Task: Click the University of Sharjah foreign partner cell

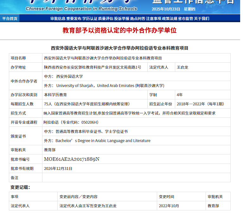Action: pos(110,85)
